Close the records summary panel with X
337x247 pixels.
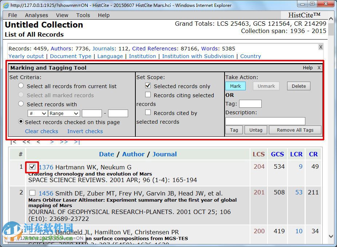321,47
